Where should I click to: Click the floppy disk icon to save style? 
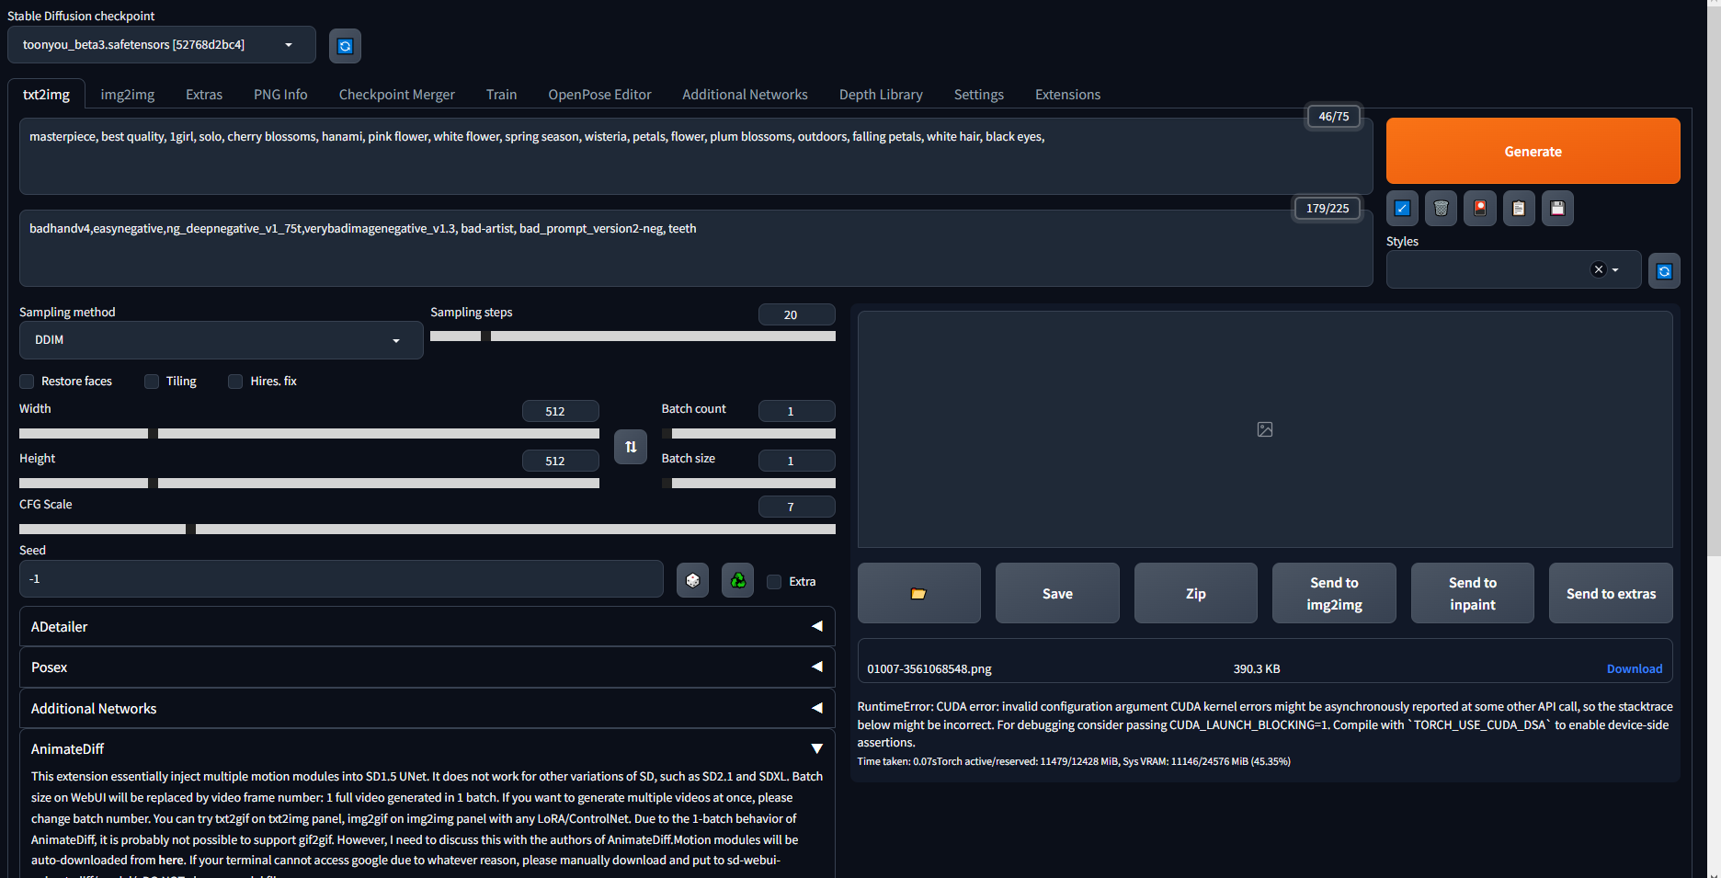tap(1557, 208)
